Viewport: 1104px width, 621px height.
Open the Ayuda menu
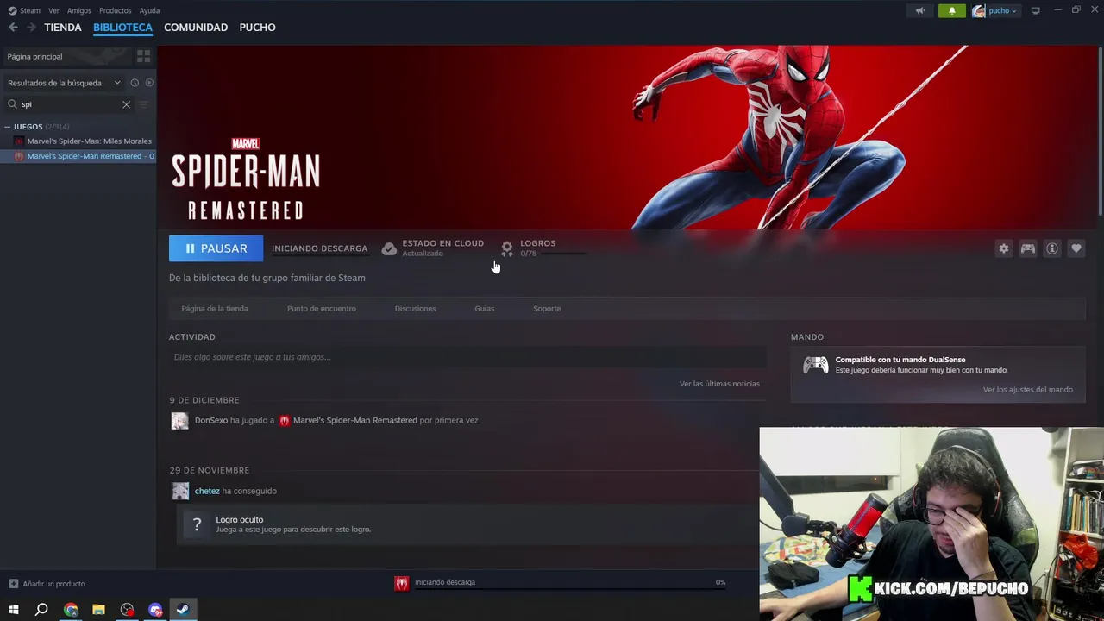pyautogui.click(x=149, y=10)
